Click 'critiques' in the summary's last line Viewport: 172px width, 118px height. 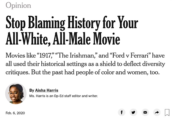[x=17, y=72]
